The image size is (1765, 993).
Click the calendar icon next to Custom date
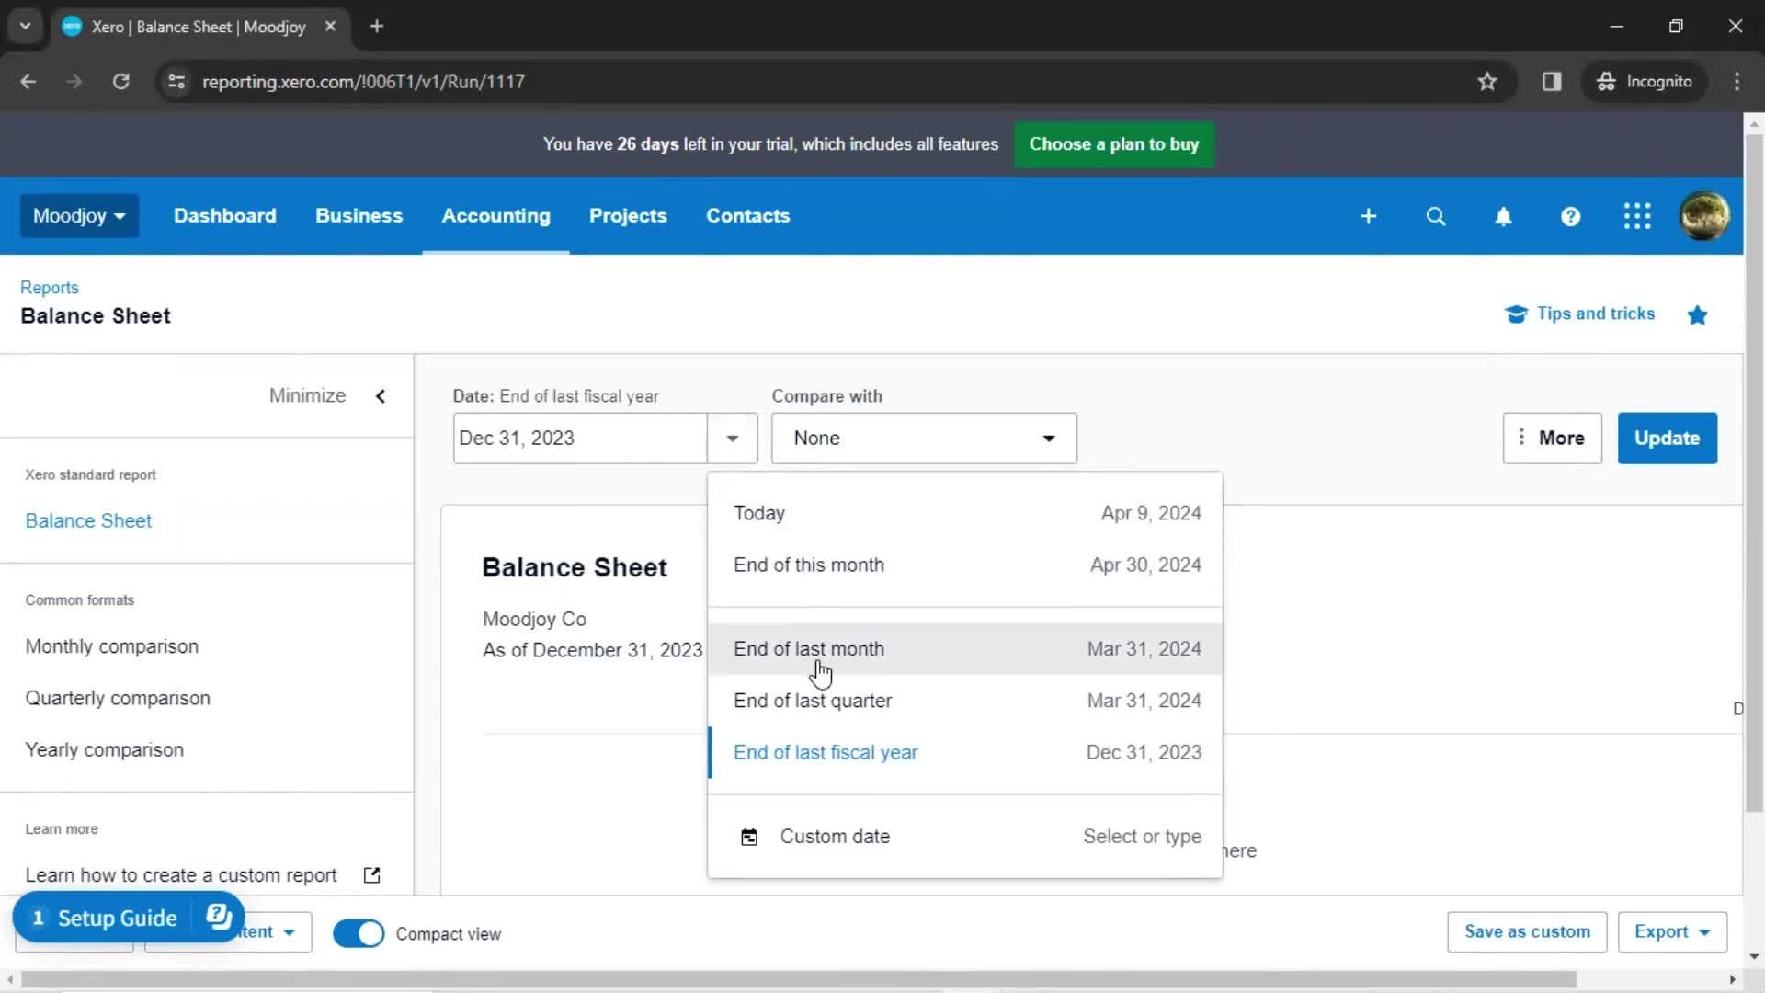pyautogui.click(x=749, y=837)
